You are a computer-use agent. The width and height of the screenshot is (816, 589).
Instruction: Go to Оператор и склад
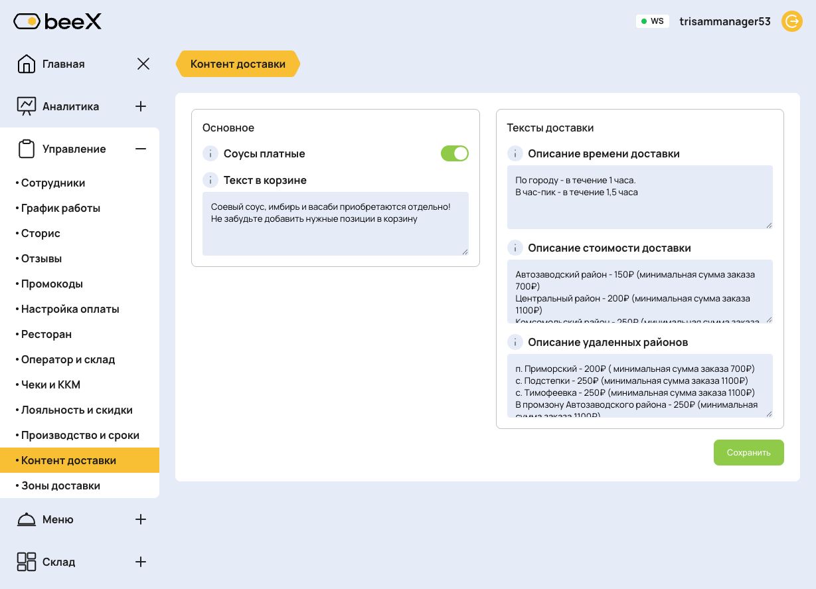pyautogui.click(x=80, y=359)
